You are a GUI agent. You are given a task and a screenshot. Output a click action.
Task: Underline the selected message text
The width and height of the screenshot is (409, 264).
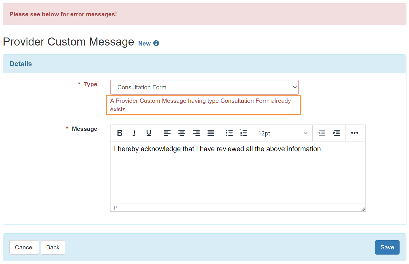click(149, 133)
